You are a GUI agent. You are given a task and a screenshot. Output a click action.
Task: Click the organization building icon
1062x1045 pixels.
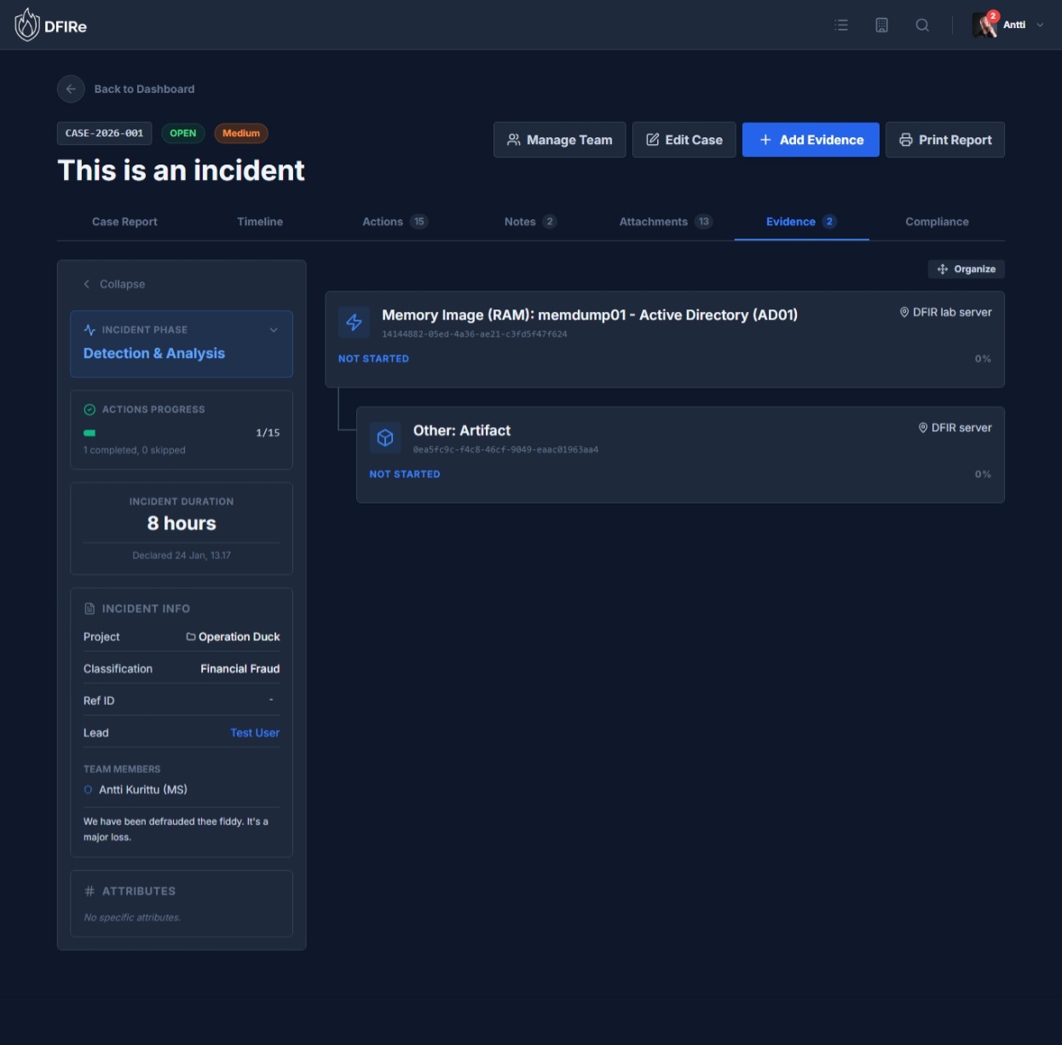881,25
